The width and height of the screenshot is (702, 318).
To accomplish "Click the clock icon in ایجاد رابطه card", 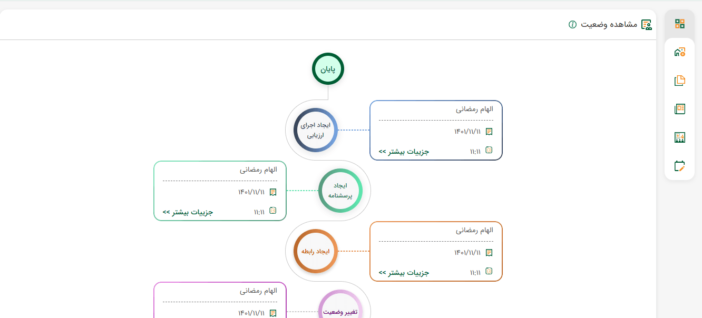I will point(489,271).
